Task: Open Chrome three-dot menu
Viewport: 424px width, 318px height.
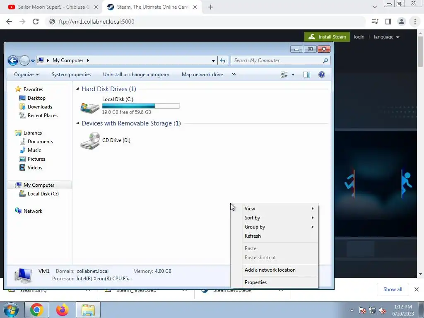Action: click(415, 22)
